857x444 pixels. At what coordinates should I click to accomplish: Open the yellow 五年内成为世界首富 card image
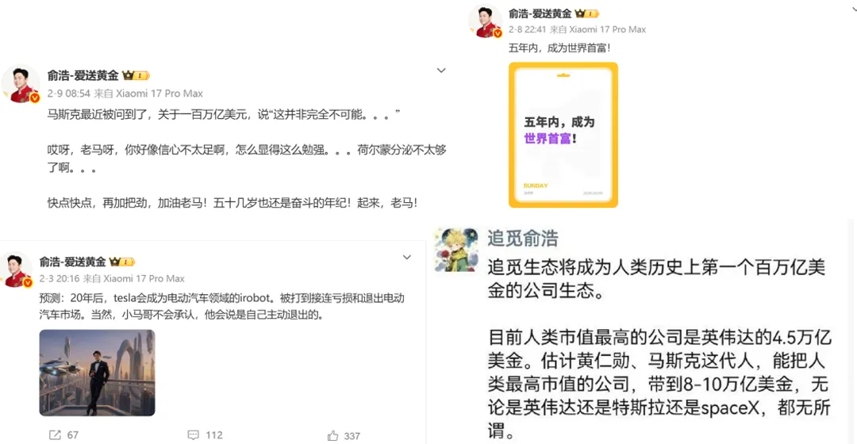point(563,135)
